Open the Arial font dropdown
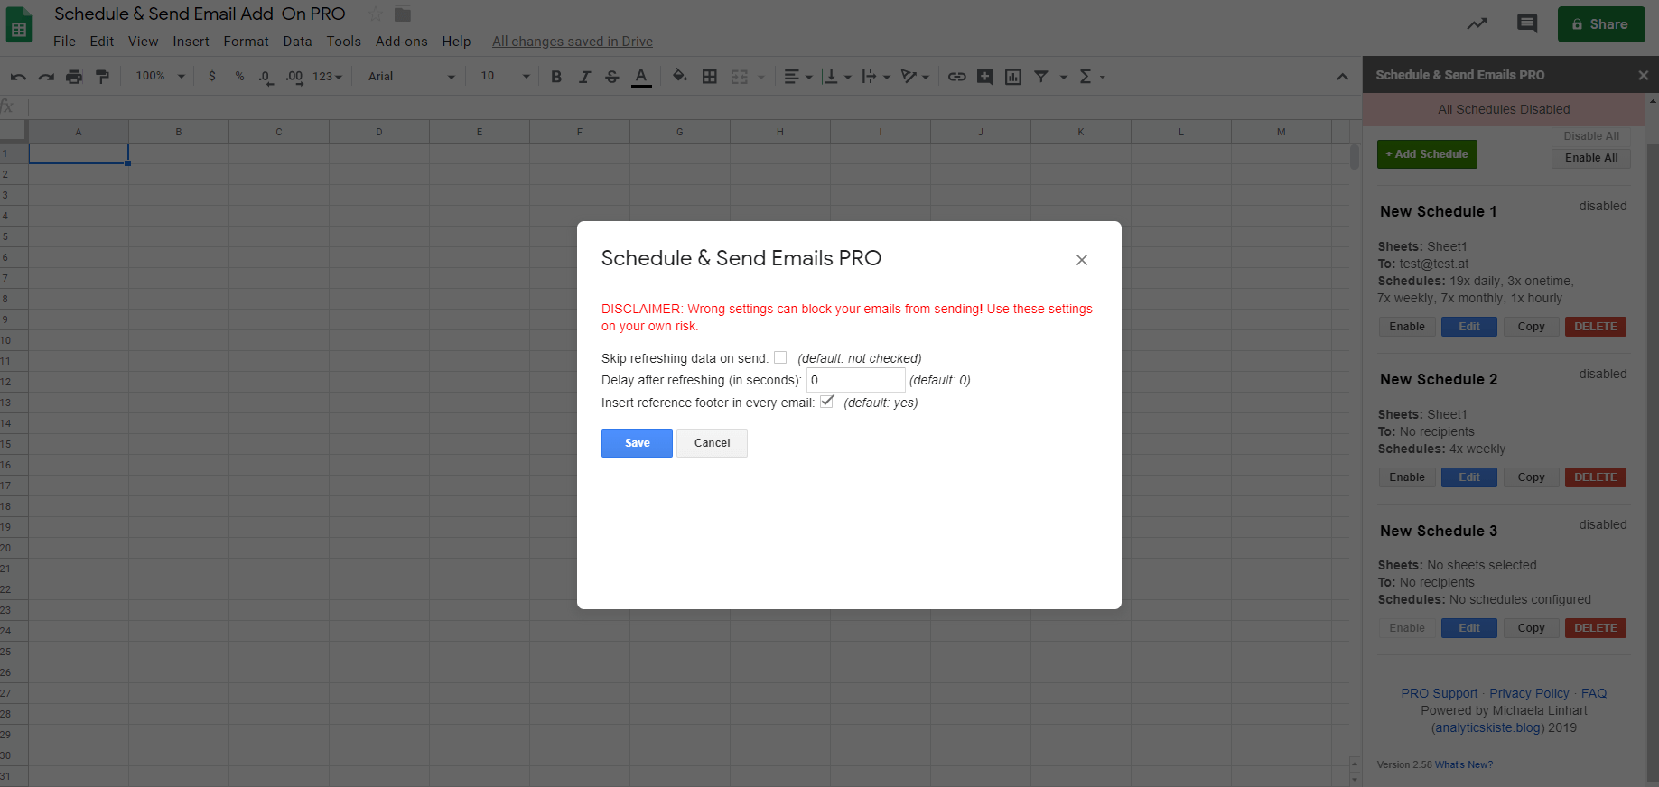Screen dimensions: 1659x787 (411, 77)
